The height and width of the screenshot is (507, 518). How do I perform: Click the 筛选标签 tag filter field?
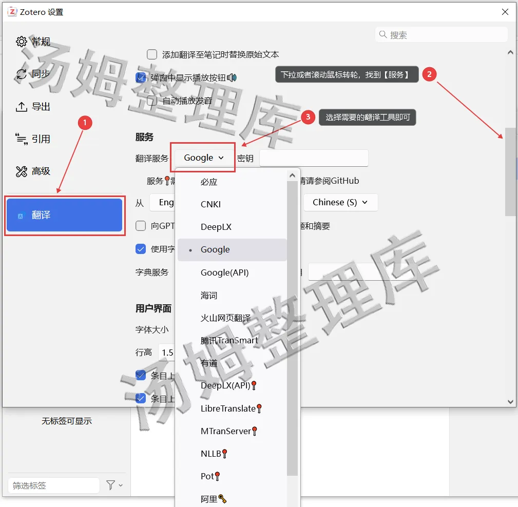click(x=53, y=485)
